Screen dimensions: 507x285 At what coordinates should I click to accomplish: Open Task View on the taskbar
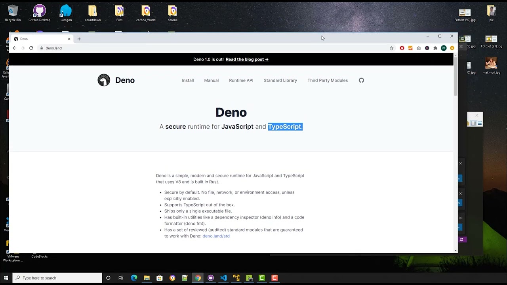point(121,278)
